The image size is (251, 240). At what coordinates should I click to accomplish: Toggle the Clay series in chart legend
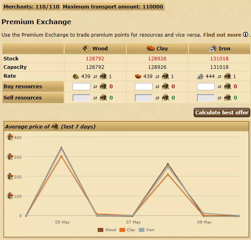[x=128, y=230]
